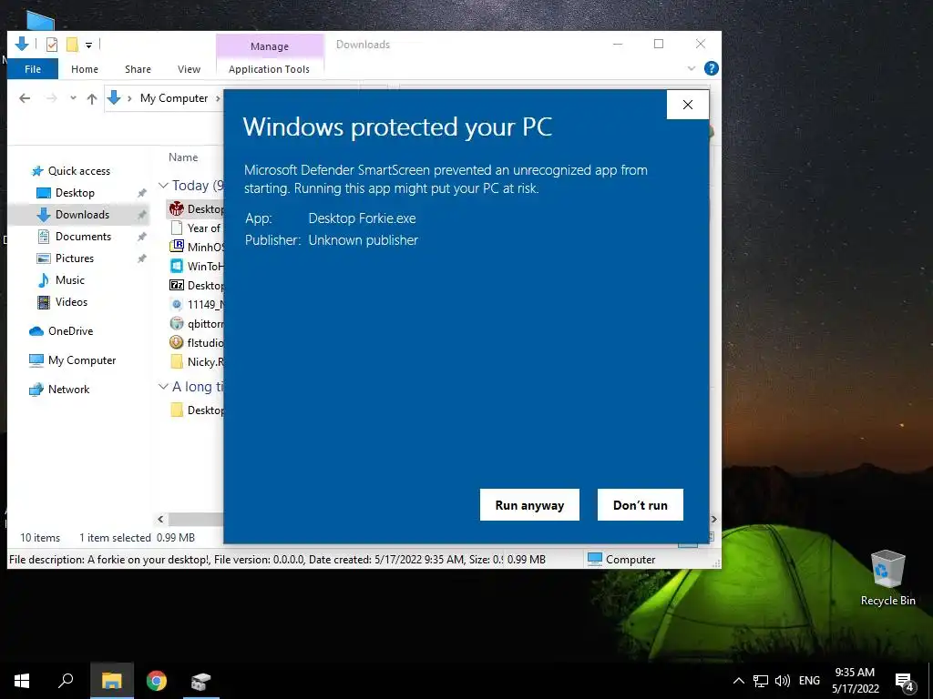This screenshot has height=699, width=933.
Task: Open the Windows Start menu
Action: pos(22,681)
